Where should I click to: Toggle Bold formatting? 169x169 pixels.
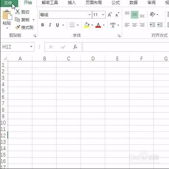pos(43,25)
